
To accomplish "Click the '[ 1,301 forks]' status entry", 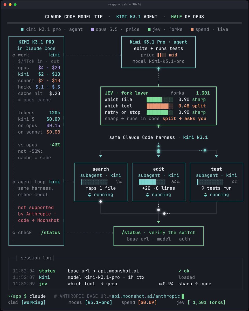I will [206, 302].
